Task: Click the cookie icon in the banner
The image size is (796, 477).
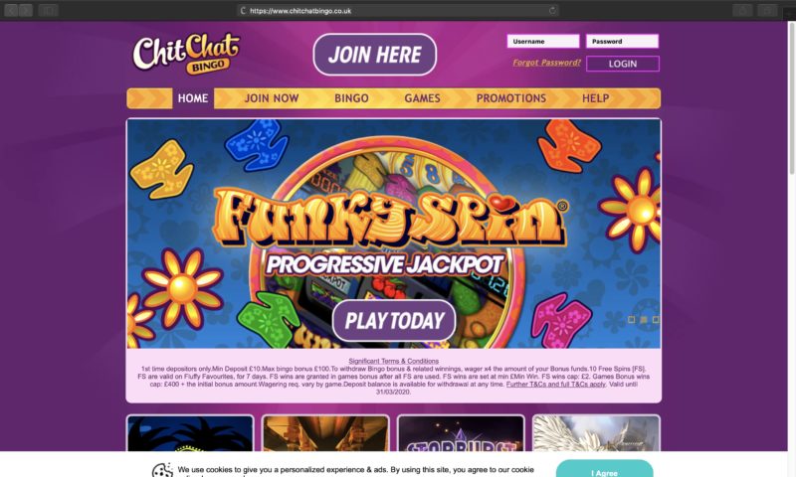Action: (162, 470)
